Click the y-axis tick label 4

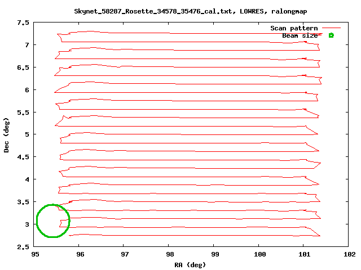[x=27, y=179]
